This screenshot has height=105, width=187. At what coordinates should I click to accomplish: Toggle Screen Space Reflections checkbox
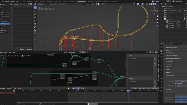(x=166, y=58)
